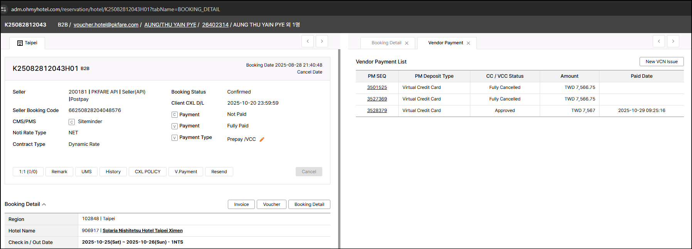Viewport: 692px width, 249px height.
Task: Close the Booking Detail tab with its X
Action: (407, 43)
